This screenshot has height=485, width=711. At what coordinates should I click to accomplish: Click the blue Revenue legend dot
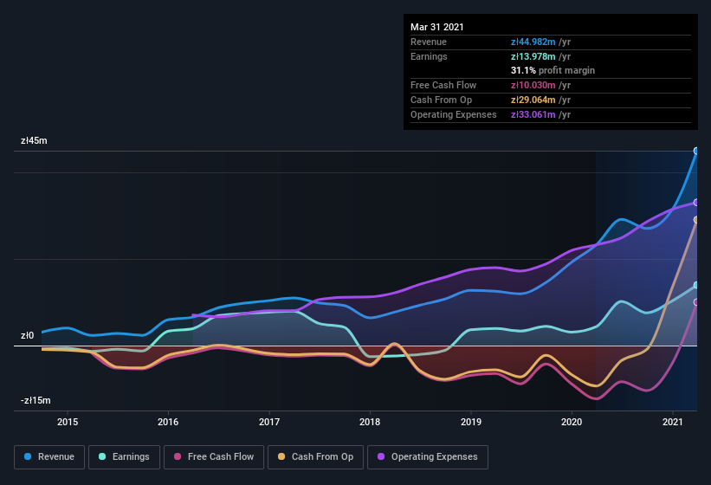[29, 456]
